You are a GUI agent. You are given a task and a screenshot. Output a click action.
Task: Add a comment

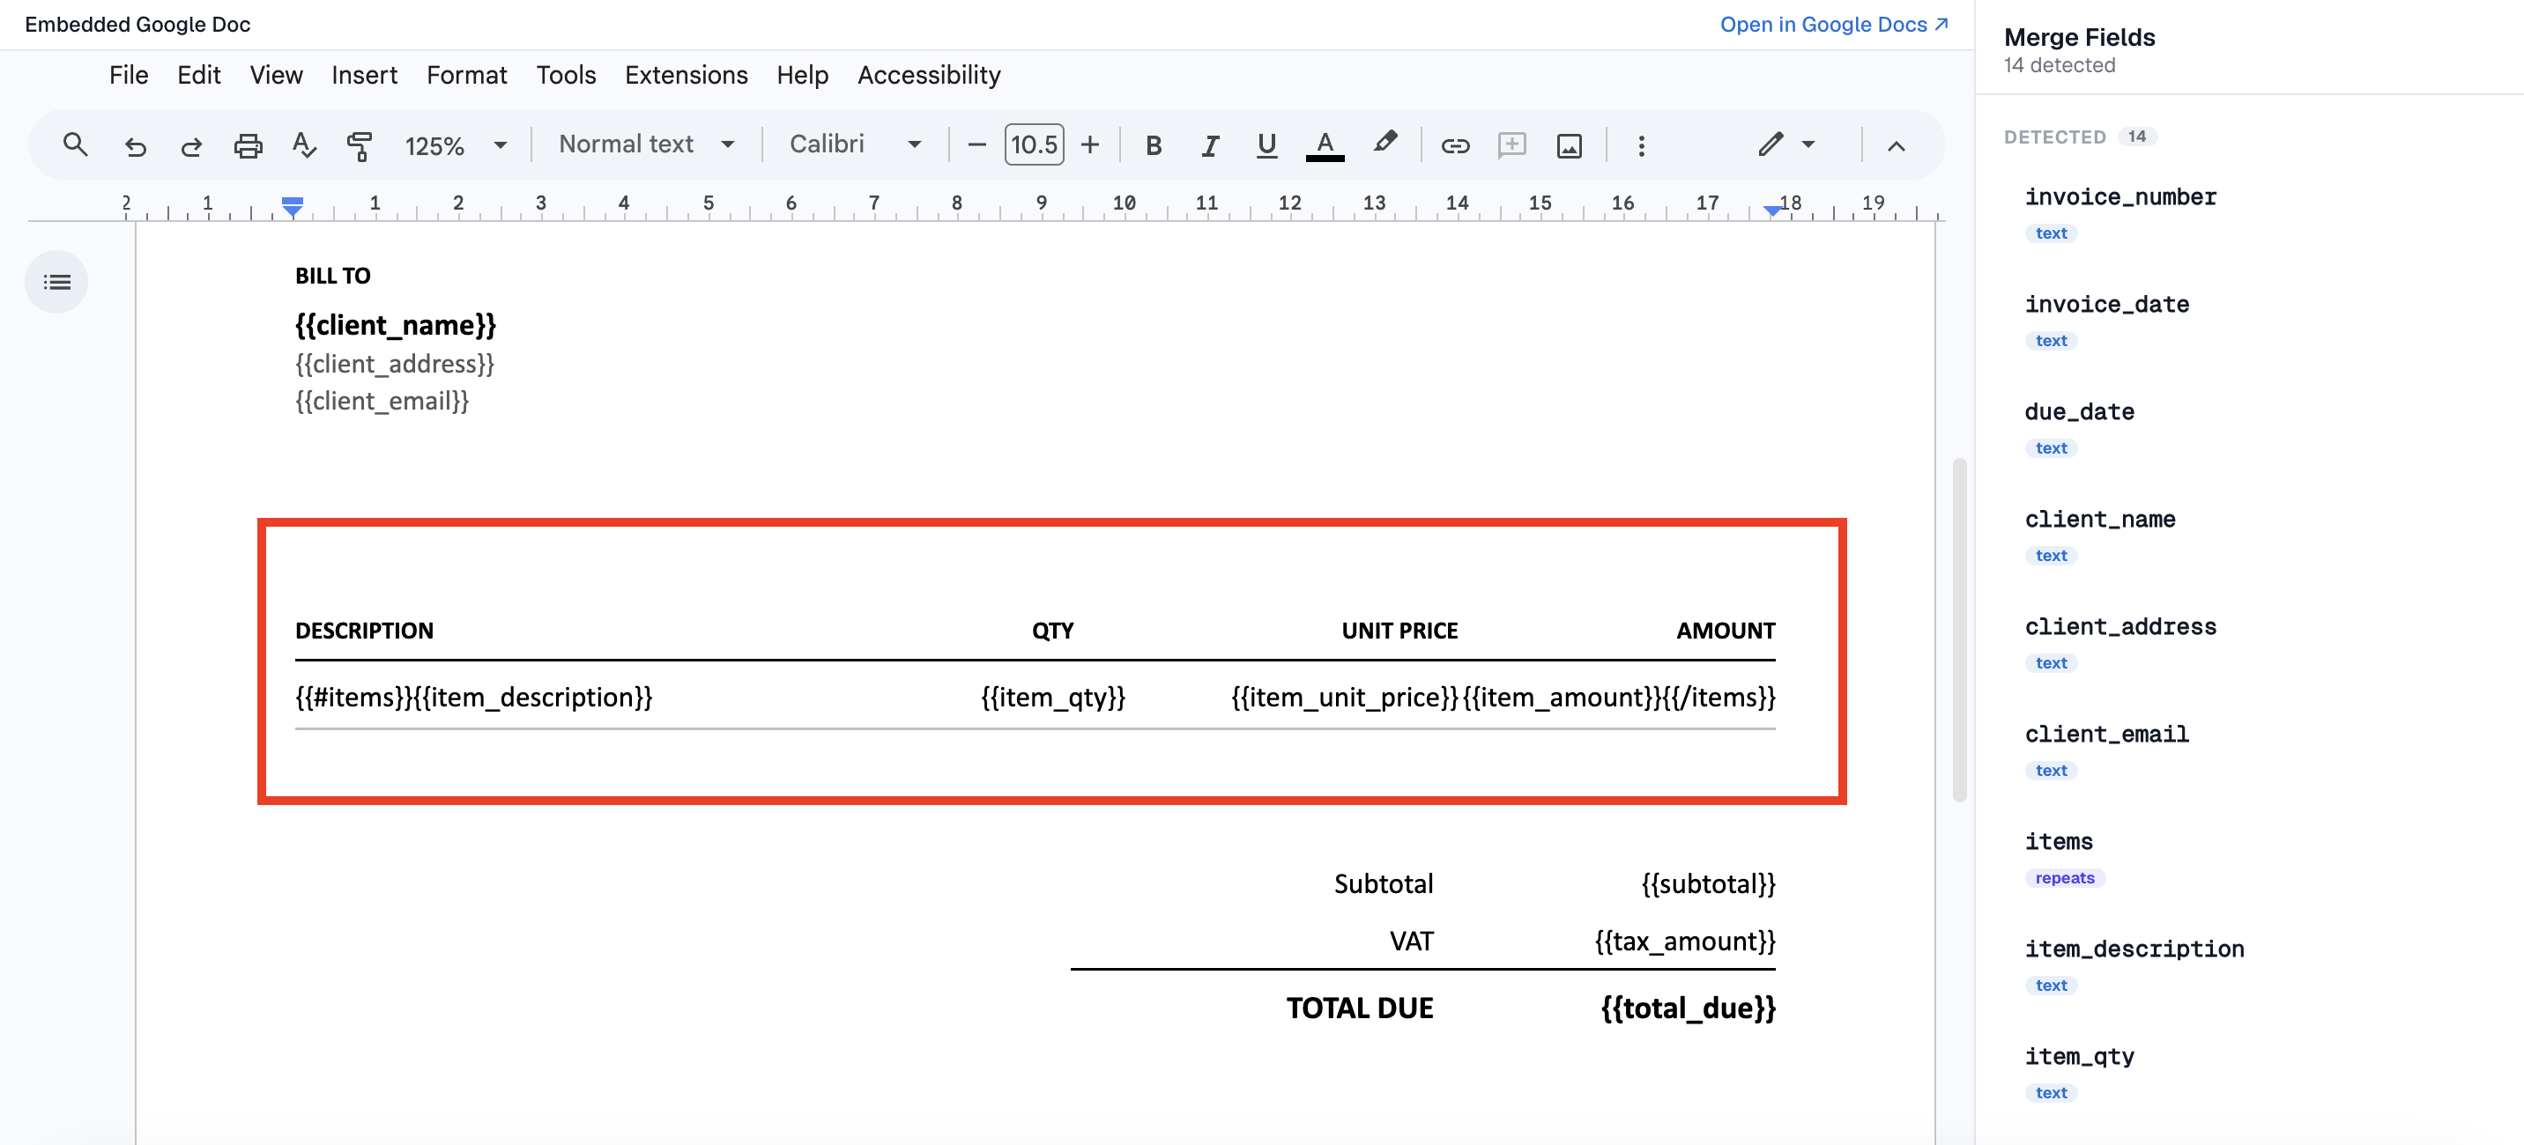pos(1512,146)
